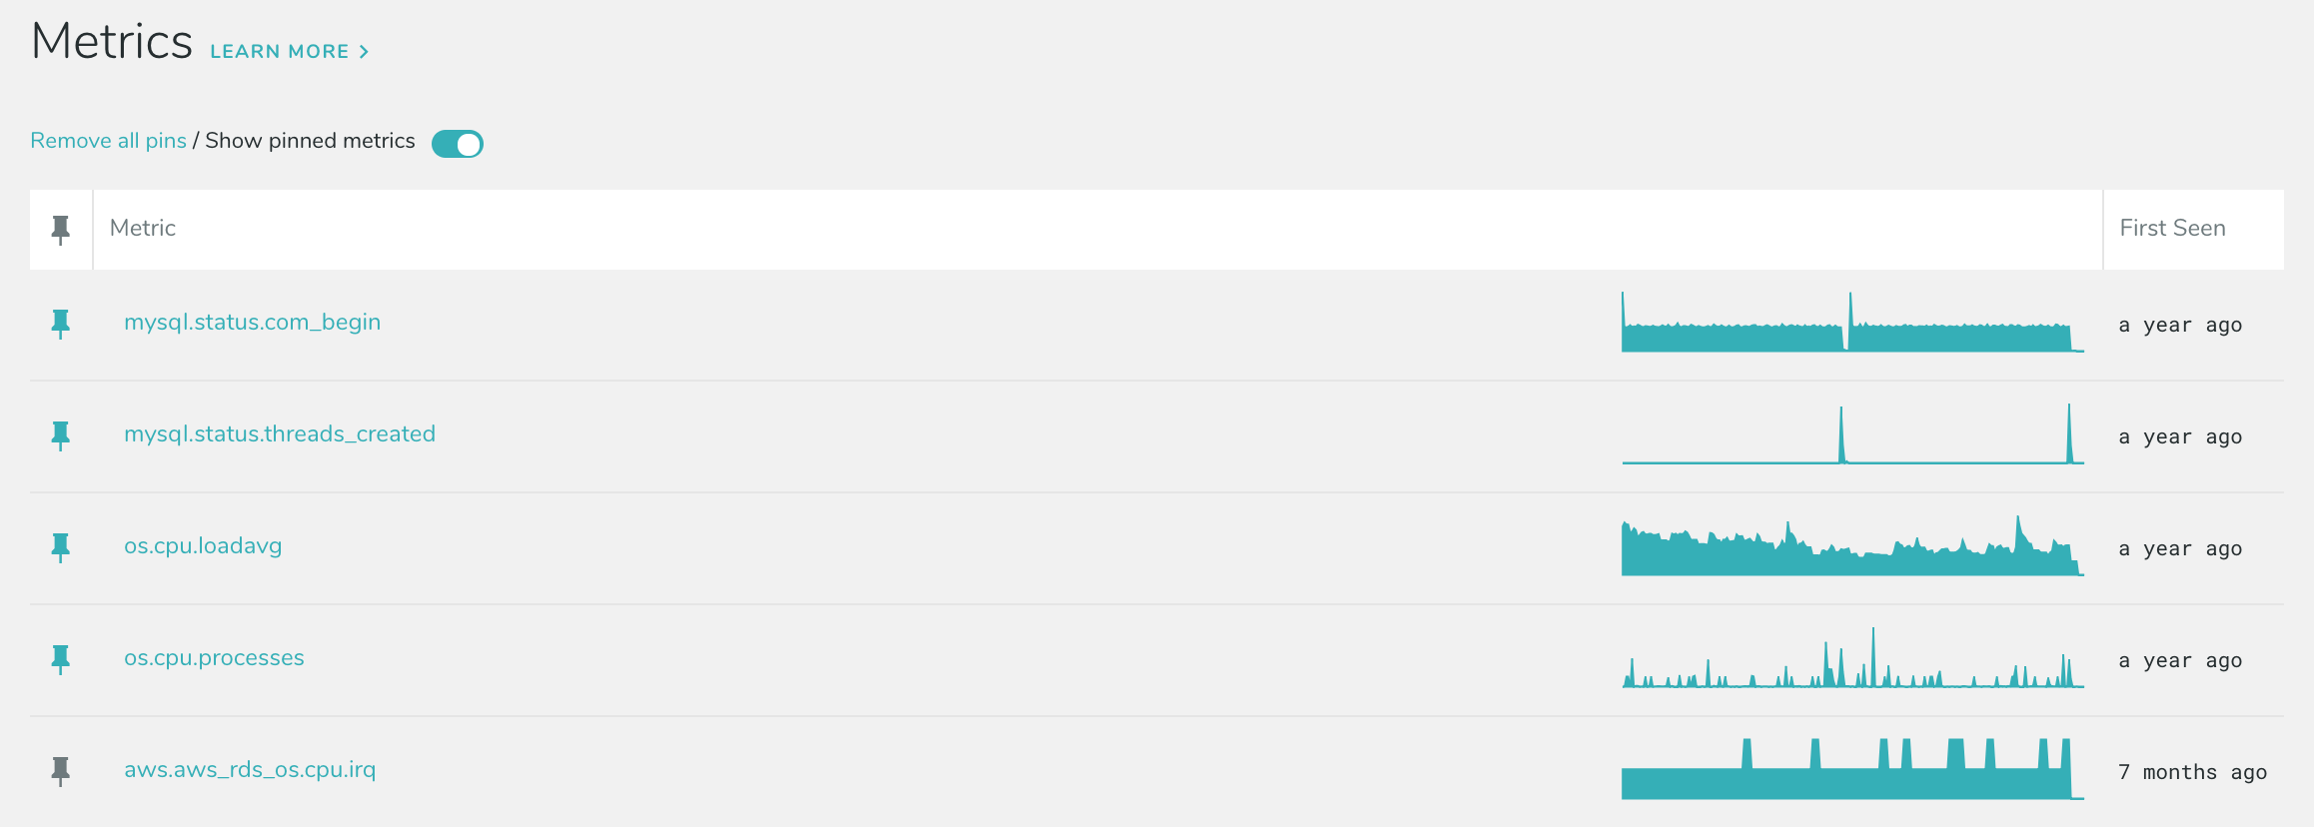This screenshot has width=2314, height=827.
Task: Sort by the Metric column header
Action: click(x=143, y=229)
